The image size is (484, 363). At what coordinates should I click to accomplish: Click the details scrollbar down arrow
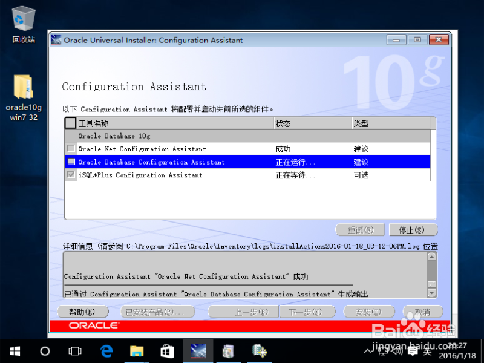[x=430, y=293]
